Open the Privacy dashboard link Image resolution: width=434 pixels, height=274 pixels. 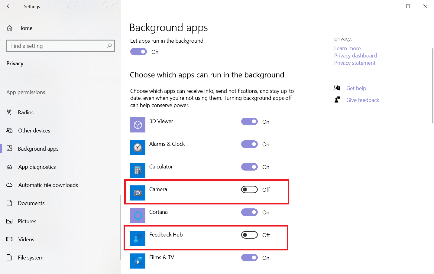(355, 56)
